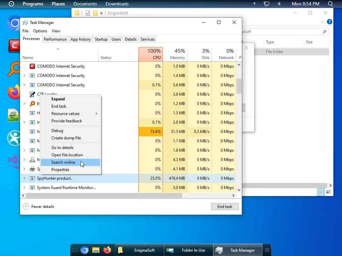This screenshot has height=256, width=342.
Task: Click the help icon in EnigmaSoft window
Action: coord(330,22)
